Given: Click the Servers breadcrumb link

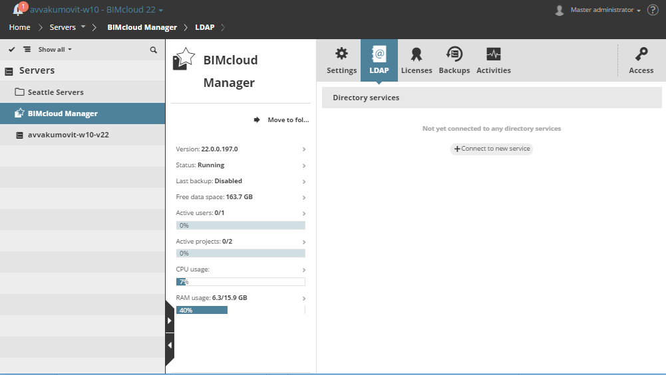Looking at the screenshot, I should click(x=63, y=27).
